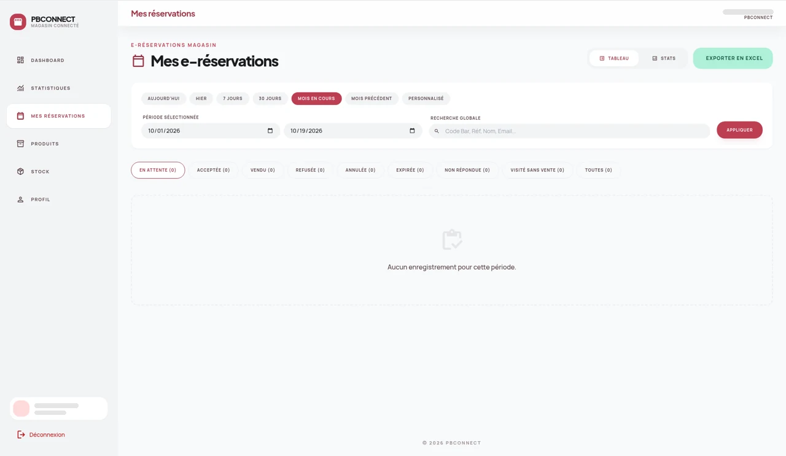Open the En attente (0) tab
This screenshot has height=456, width=786.
click(158, 170)
